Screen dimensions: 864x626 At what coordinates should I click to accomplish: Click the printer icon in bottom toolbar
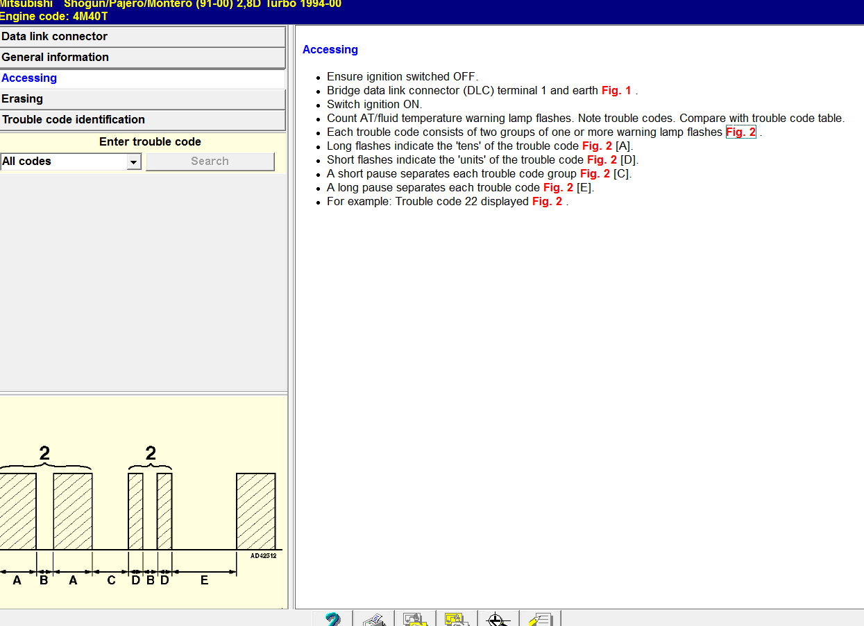click(x=374, y=618)
